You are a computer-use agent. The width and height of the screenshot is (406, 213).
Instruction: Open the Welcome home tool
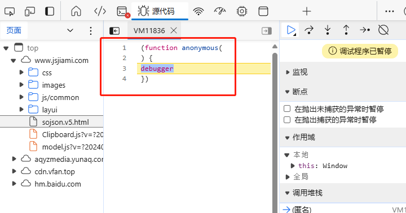pos(76,11)
